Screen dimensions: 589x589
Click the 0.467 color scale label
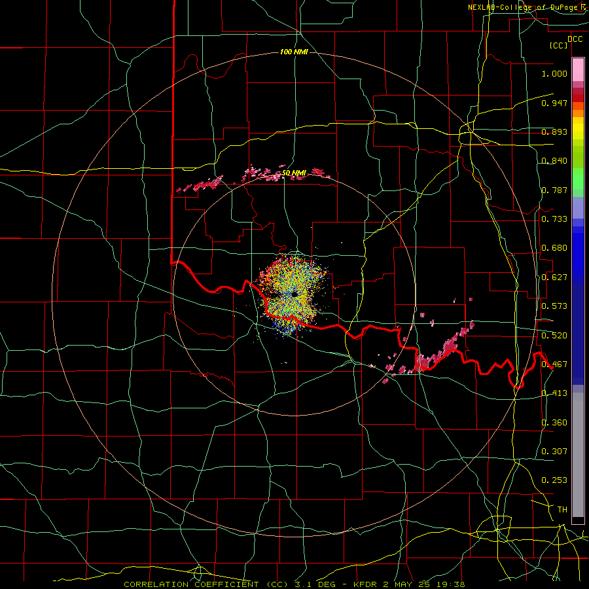[x=554, y=365]
